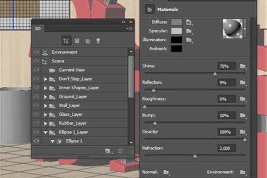Open the 3D panel flyout menu

130,29
